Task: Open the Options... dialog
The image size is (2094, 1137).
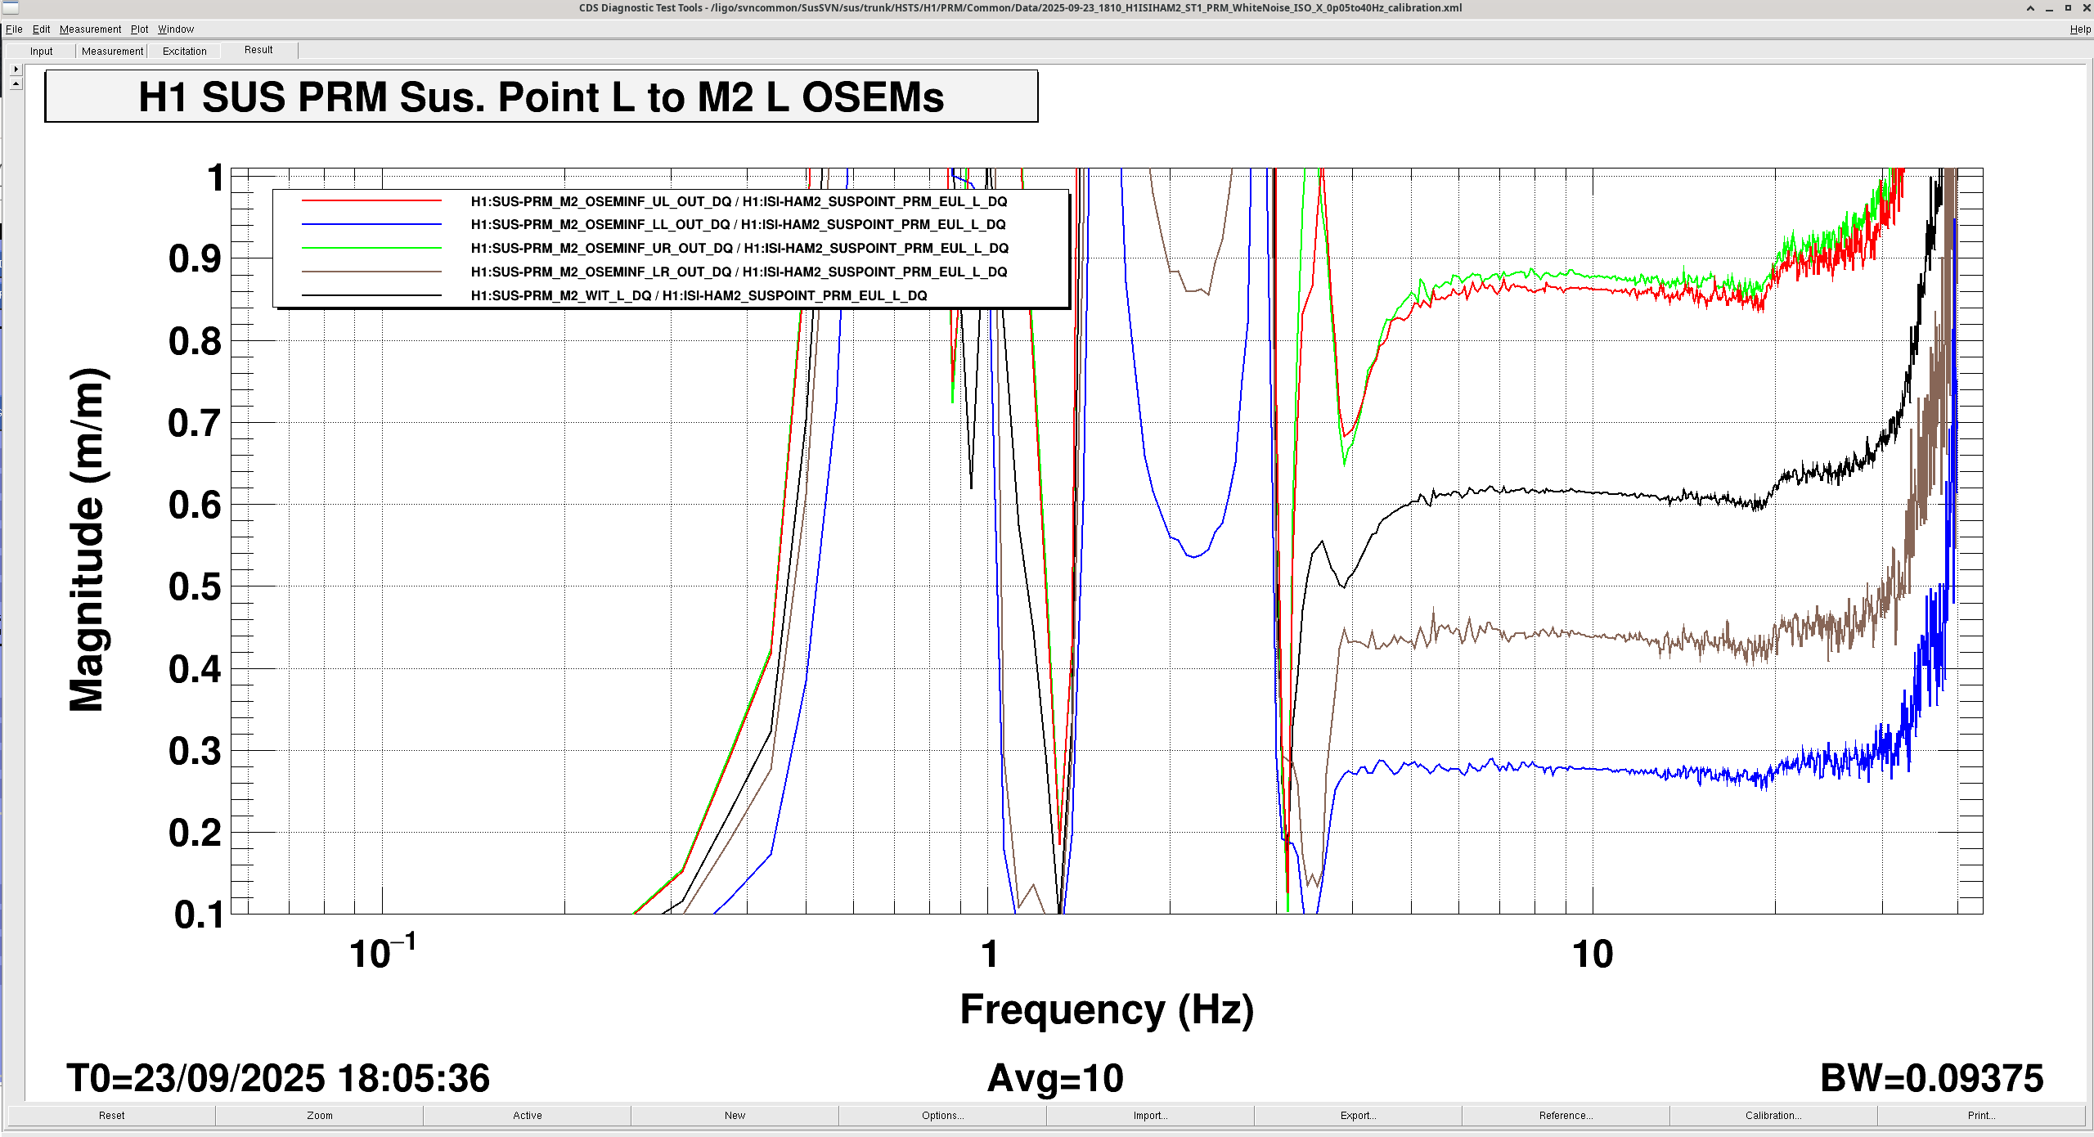Action: [942, 1116]
